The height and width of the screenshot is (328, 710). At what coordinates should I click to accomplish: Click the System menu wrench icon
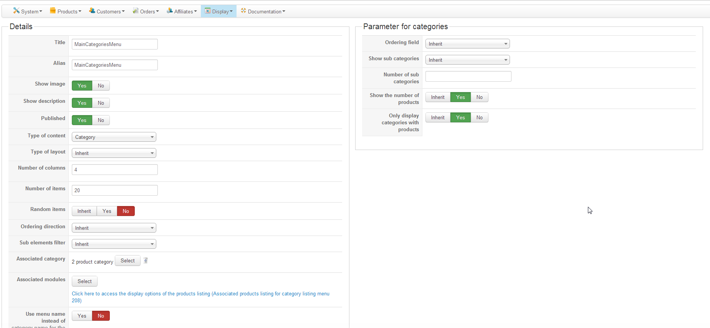[x=16, y=11]
